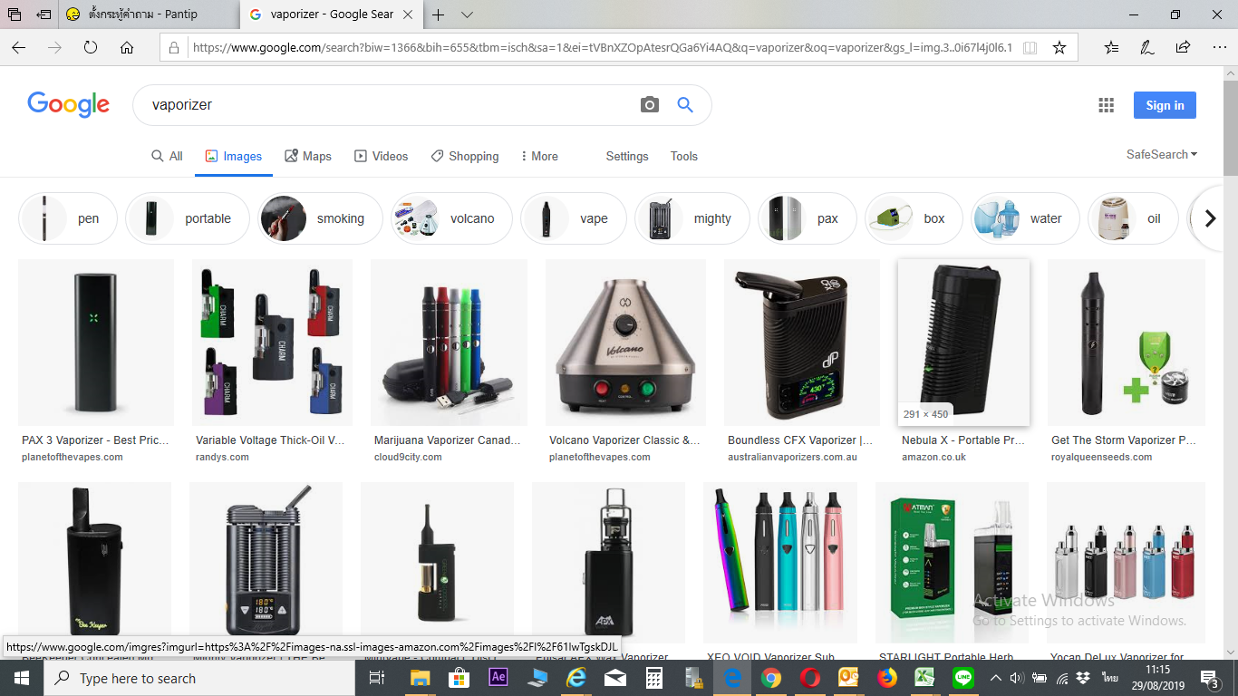Select the pen suggestion chip

68,218
